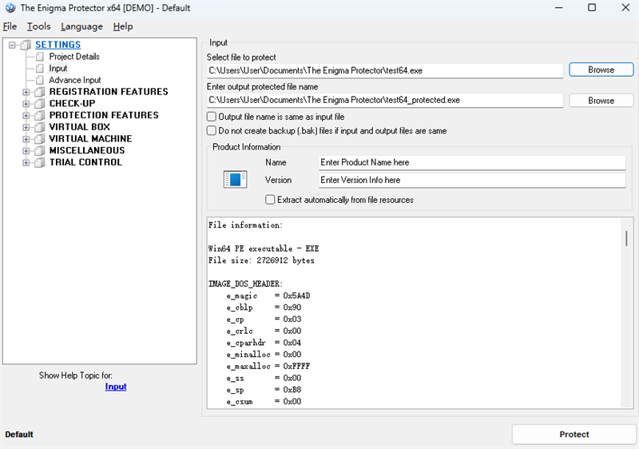Click the product Version input field
Viewport: 639px width, 449px height.
pos(472,180)
